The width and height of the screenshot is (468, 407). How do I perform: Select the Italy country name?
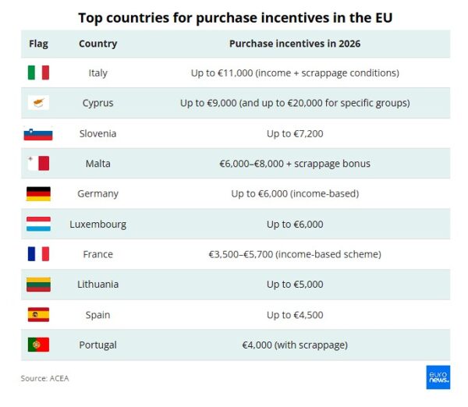[98, 73]
